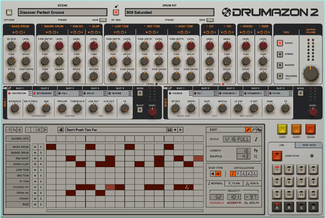Enable the Triggers MIDI view button
This screenshot has height=218, width=325.
click(x=280, y=76)
